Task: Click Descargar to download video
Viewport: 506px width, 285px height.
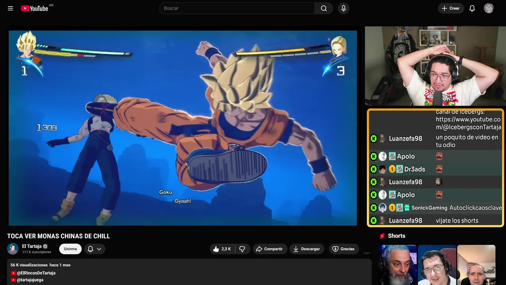Action: click(x=307, y=249)
